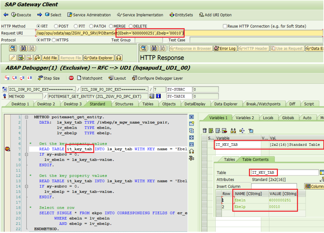Click the binoculars find icon in request pane
Viewport: 324px width, 233px height.
click(23, 48)
